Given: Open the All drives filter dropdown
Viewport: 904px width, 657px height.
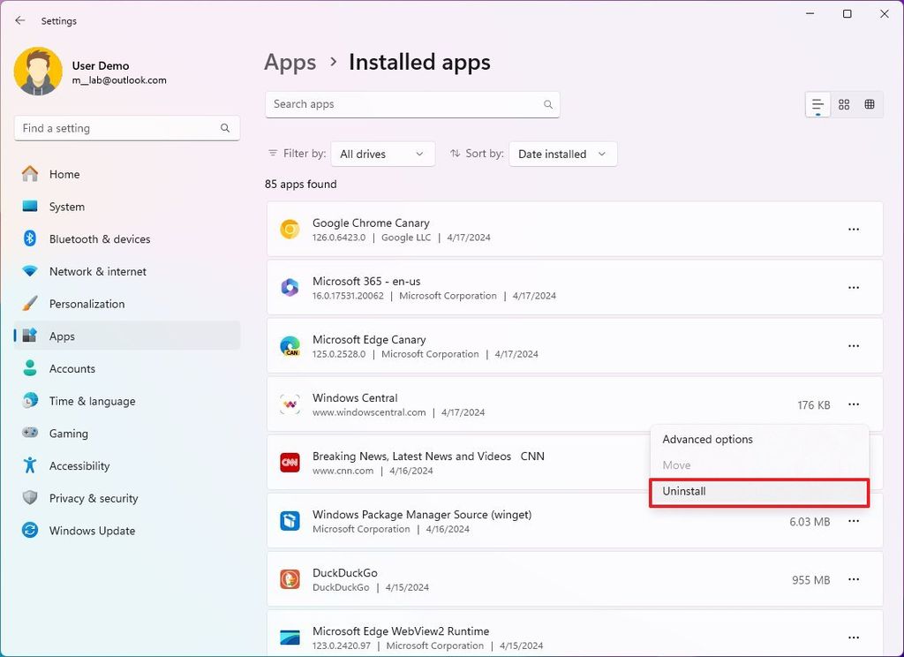Looking at the screenshot, I should 382,153.
